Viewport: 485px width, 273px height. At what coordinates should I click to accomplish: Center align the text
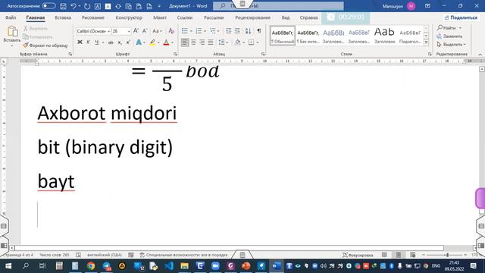(x=193, y=42)
